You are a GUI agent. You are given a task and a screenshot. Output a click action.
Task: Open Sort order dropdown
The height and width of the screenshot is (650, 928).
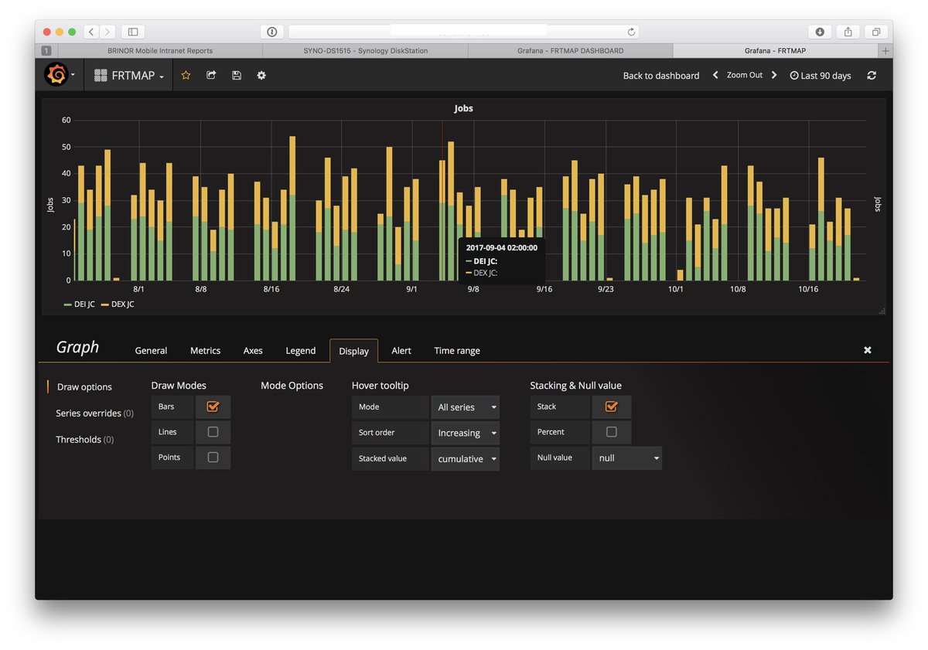pyautogui.click(x=465, y=433)
